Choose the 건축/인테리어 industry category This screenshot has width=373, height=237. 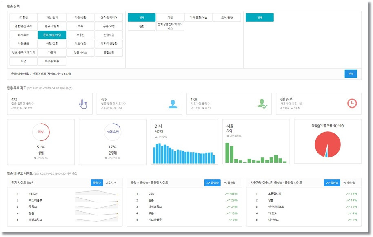(x=109, y=18)
